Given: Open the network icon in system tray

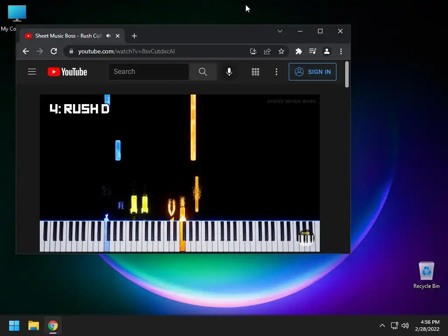Looking at the screenshot, I should point(395,325).
